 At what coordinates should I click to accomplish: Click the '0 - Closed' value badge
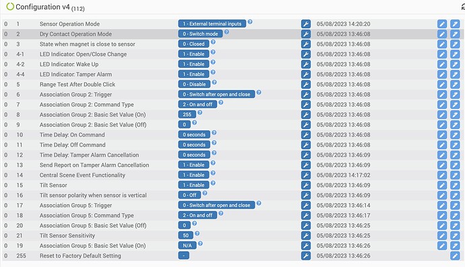pos(193,44)
